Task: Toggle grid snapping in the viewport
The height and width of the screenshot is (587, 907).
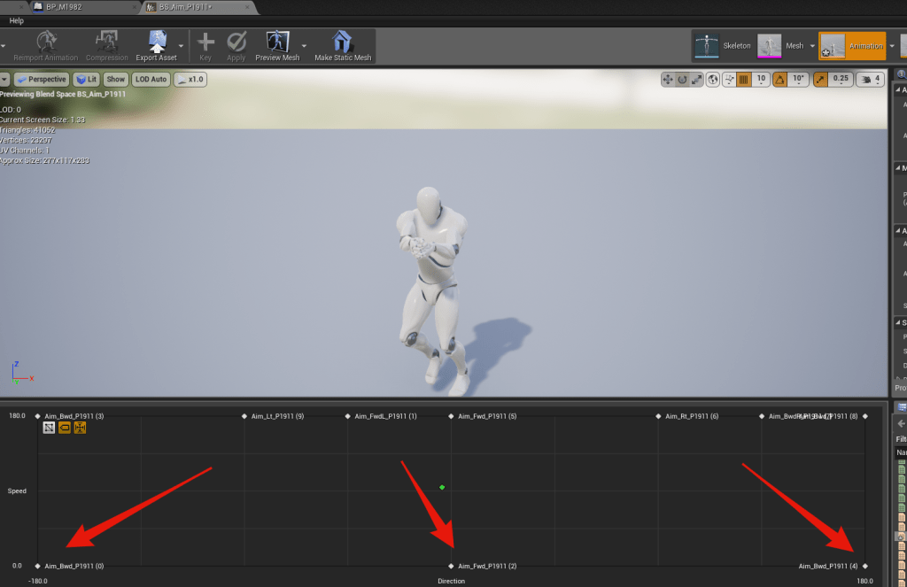Action: [743, 79]
